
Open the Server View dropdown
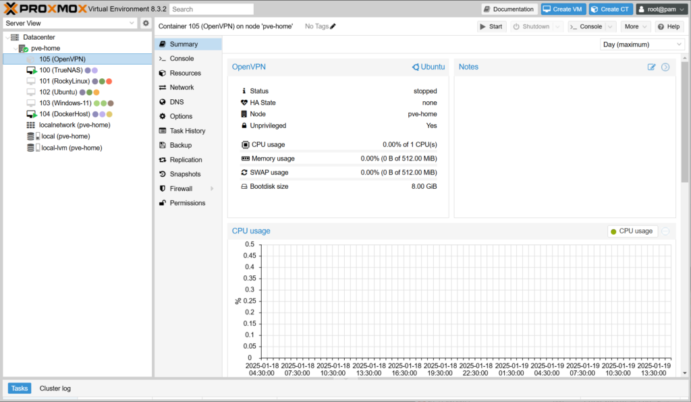coord(70,23)
